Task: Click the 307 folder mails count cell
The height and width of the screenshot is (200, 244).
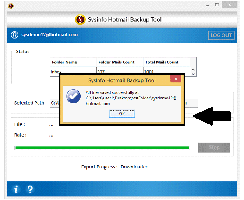Action: click(x=120, y=72)
